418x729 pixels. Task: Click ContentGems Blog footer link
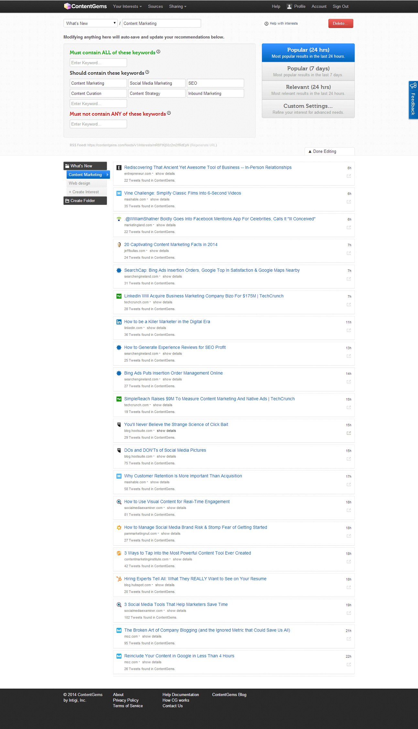tap(229, 694)
